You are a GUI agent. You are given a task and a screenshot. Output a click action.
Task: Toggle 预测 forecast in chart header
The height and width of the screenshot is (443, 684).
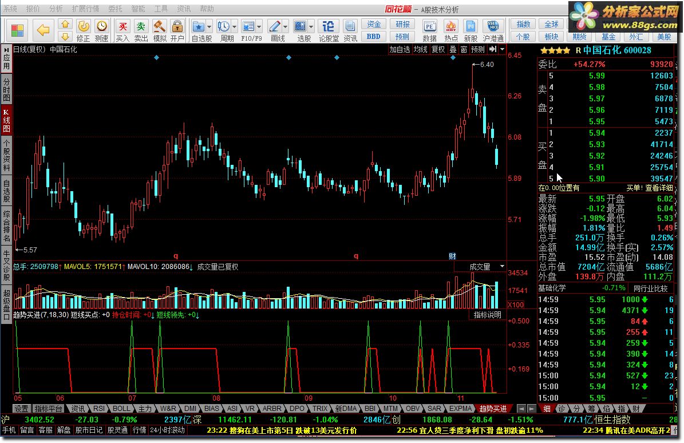click(x=478, y=49)
